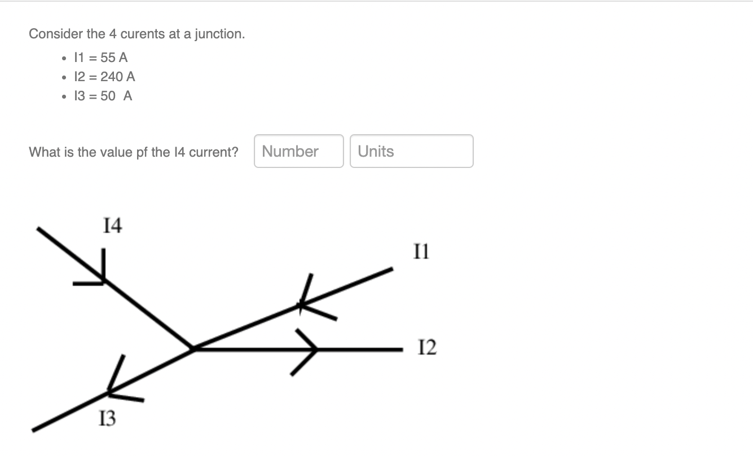This screenshot has width=753, height=456.
Task: Select the I3 = 50 A bullet item
Action: pyautogui.click(x=102, y=96)
